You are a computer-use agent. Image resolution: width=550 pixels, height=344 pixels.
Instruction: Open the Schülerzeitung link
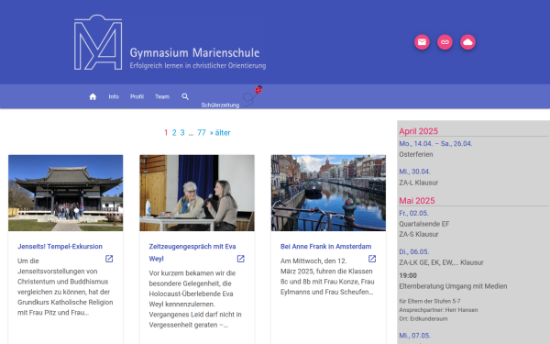220,105
